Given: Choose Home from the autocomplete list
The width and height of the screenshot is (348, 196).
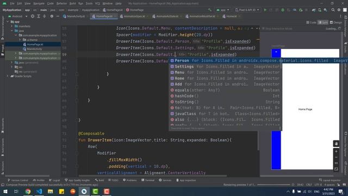Looking at the screenshot, I should pyautogui.click(x=225, y=78).
